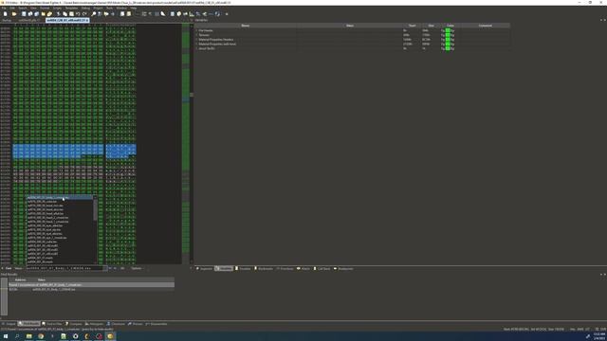Open the File menu
The width and height of the screenshot is (607, 341).
click(x=4, y=9)
